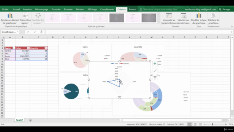This screenshot has height=132, width=234.
Task: Expand the chart styles gallery
Action: tap(158, 22)
